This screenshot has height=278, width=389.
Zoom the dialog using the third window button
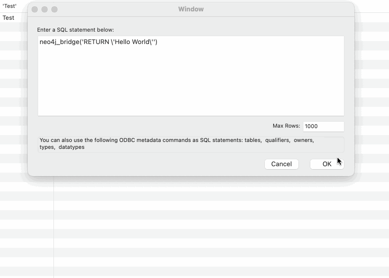[x=54, y=9]
